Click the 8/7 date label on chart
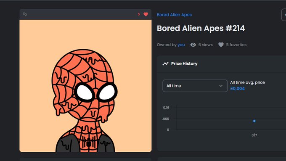The height and width of the screenshot is (161, 286). click(x=254, y=135)
